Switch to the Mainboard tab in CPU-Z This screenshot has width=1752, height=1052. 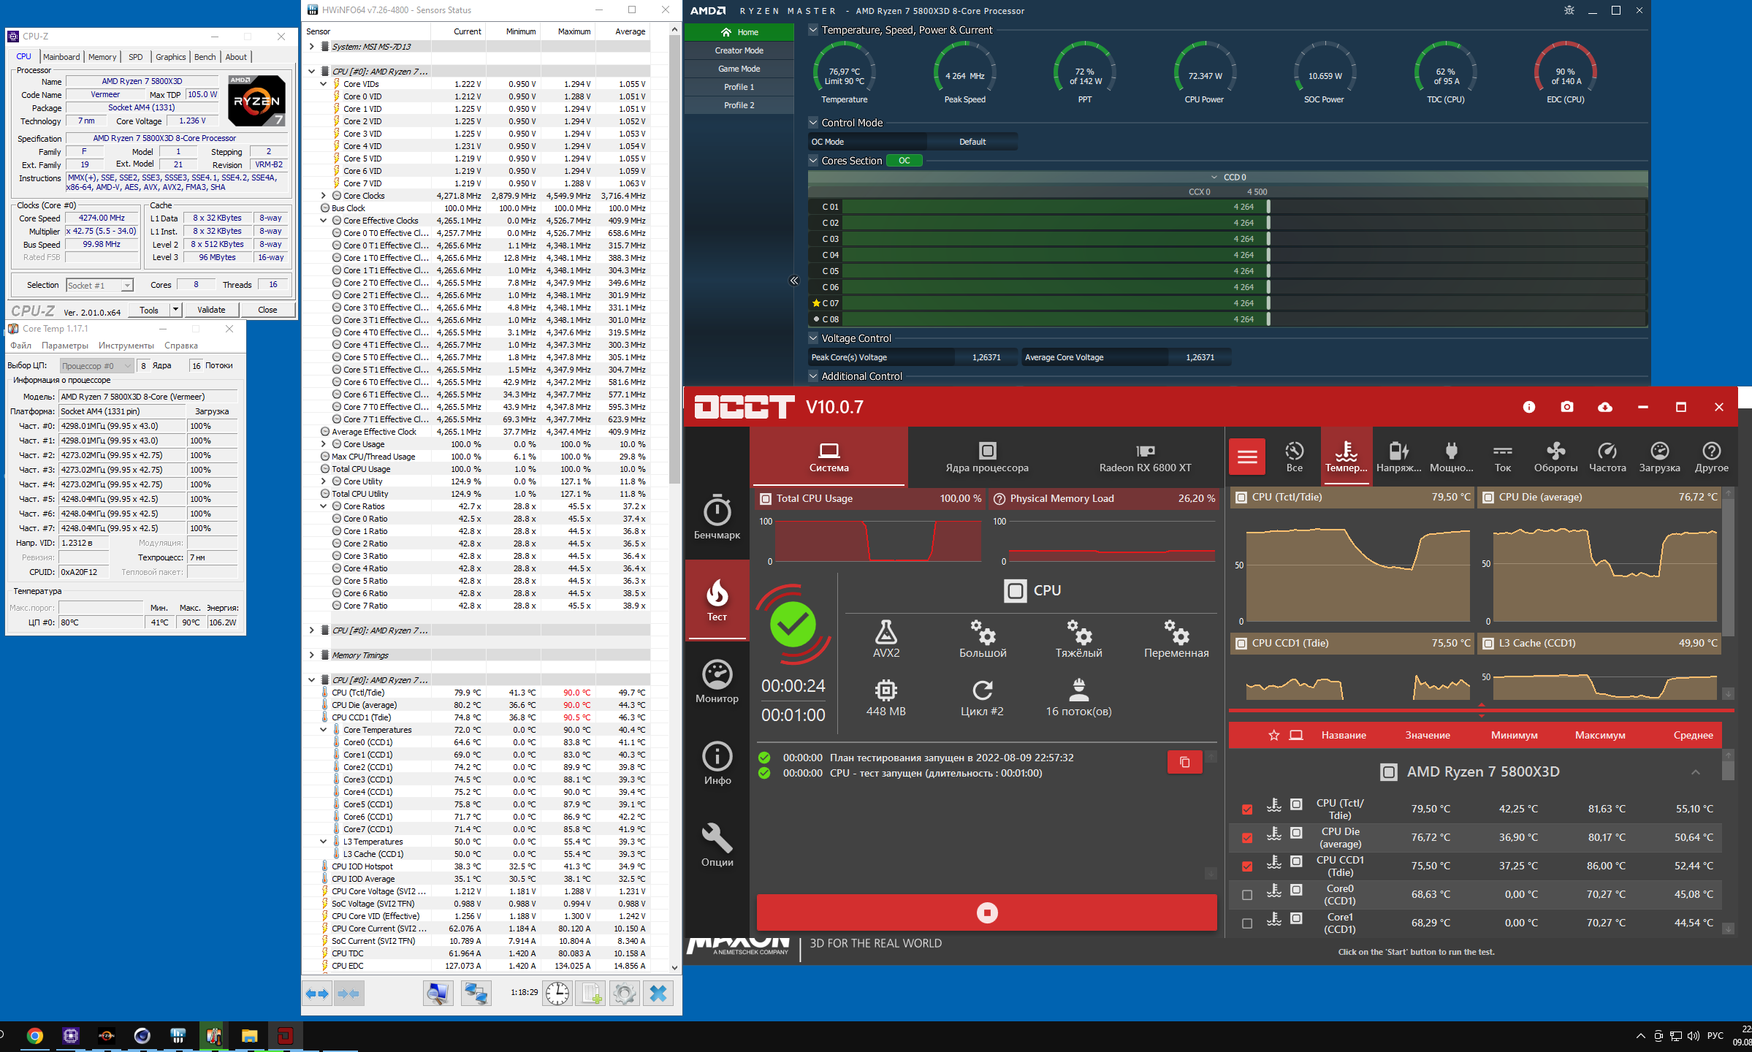[61, 57]
